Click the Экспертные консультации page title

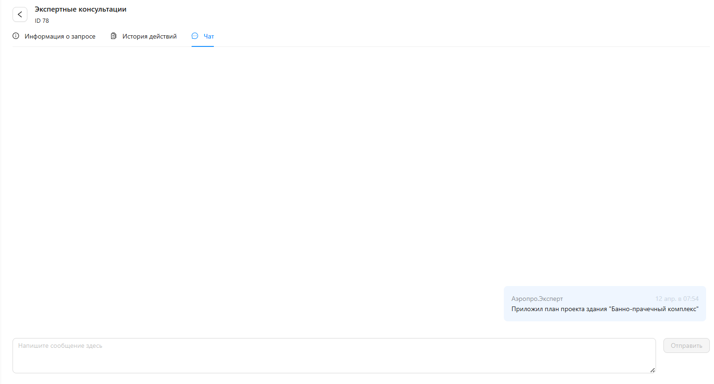tap(80, 9)
